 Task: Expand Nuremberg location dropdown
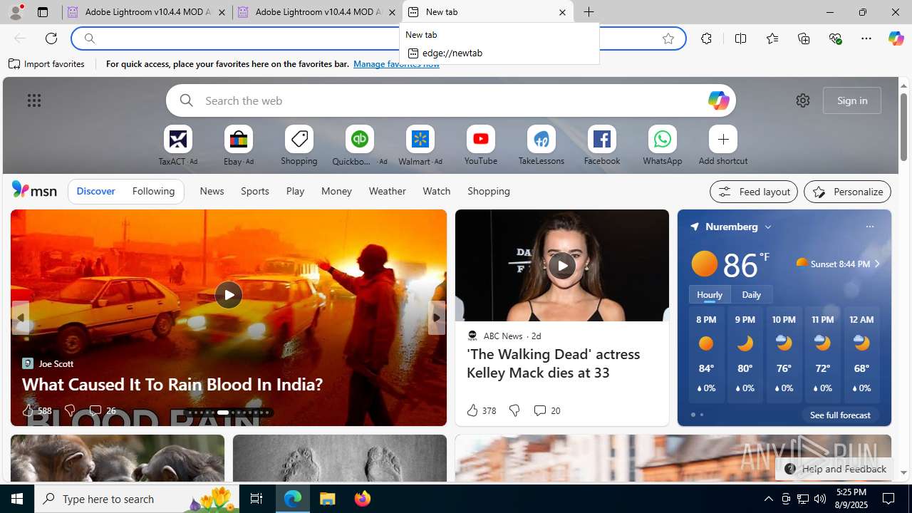[768, 227]
